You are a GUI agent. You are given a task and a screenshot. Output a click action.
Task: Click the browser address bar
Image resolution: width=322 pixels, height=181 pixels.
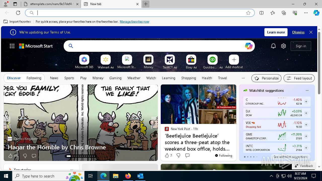(140, 13)
